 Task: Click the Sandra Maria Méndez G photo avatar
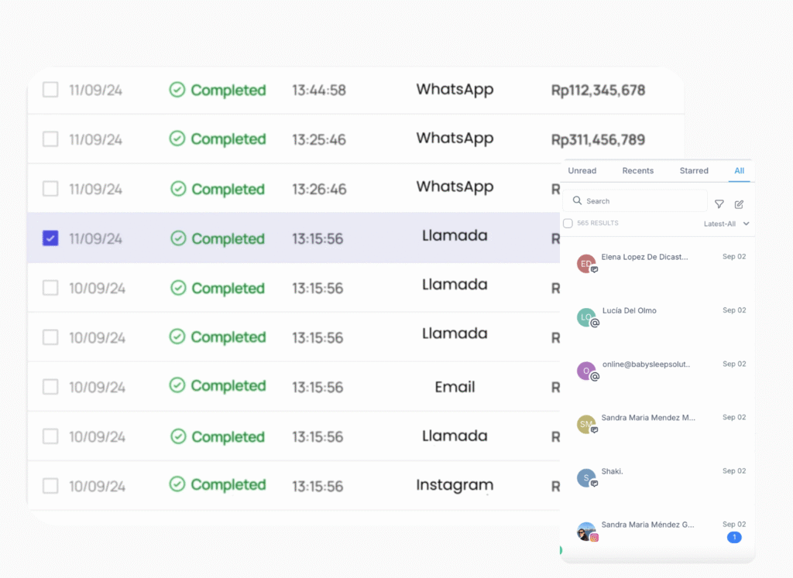[x=586, y=531]
